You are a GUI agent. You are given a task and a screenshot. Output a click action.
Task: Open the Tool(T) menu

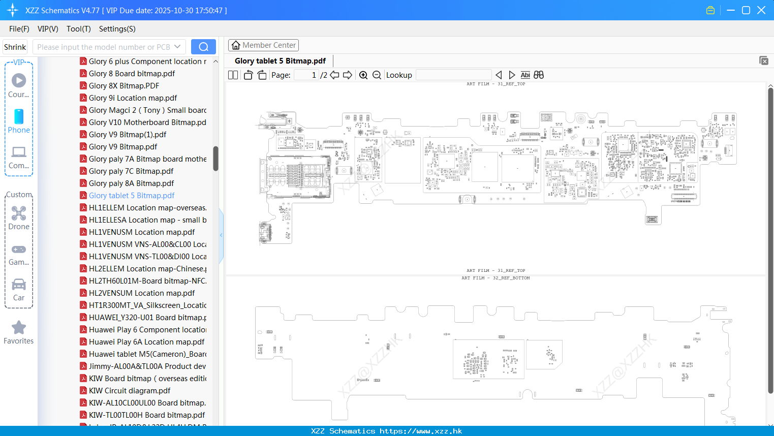point(79,29)
